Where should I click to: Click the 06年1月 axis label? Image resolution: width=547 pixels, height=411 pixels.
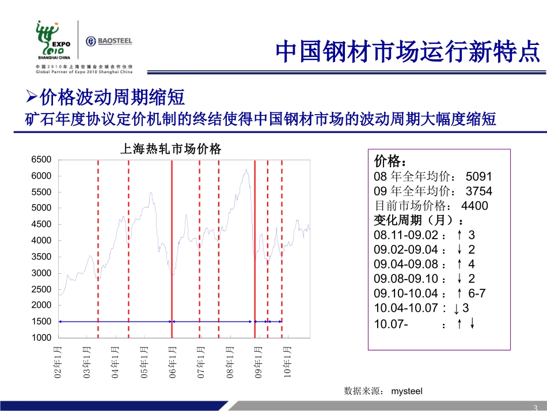click(x=172, y=362)
